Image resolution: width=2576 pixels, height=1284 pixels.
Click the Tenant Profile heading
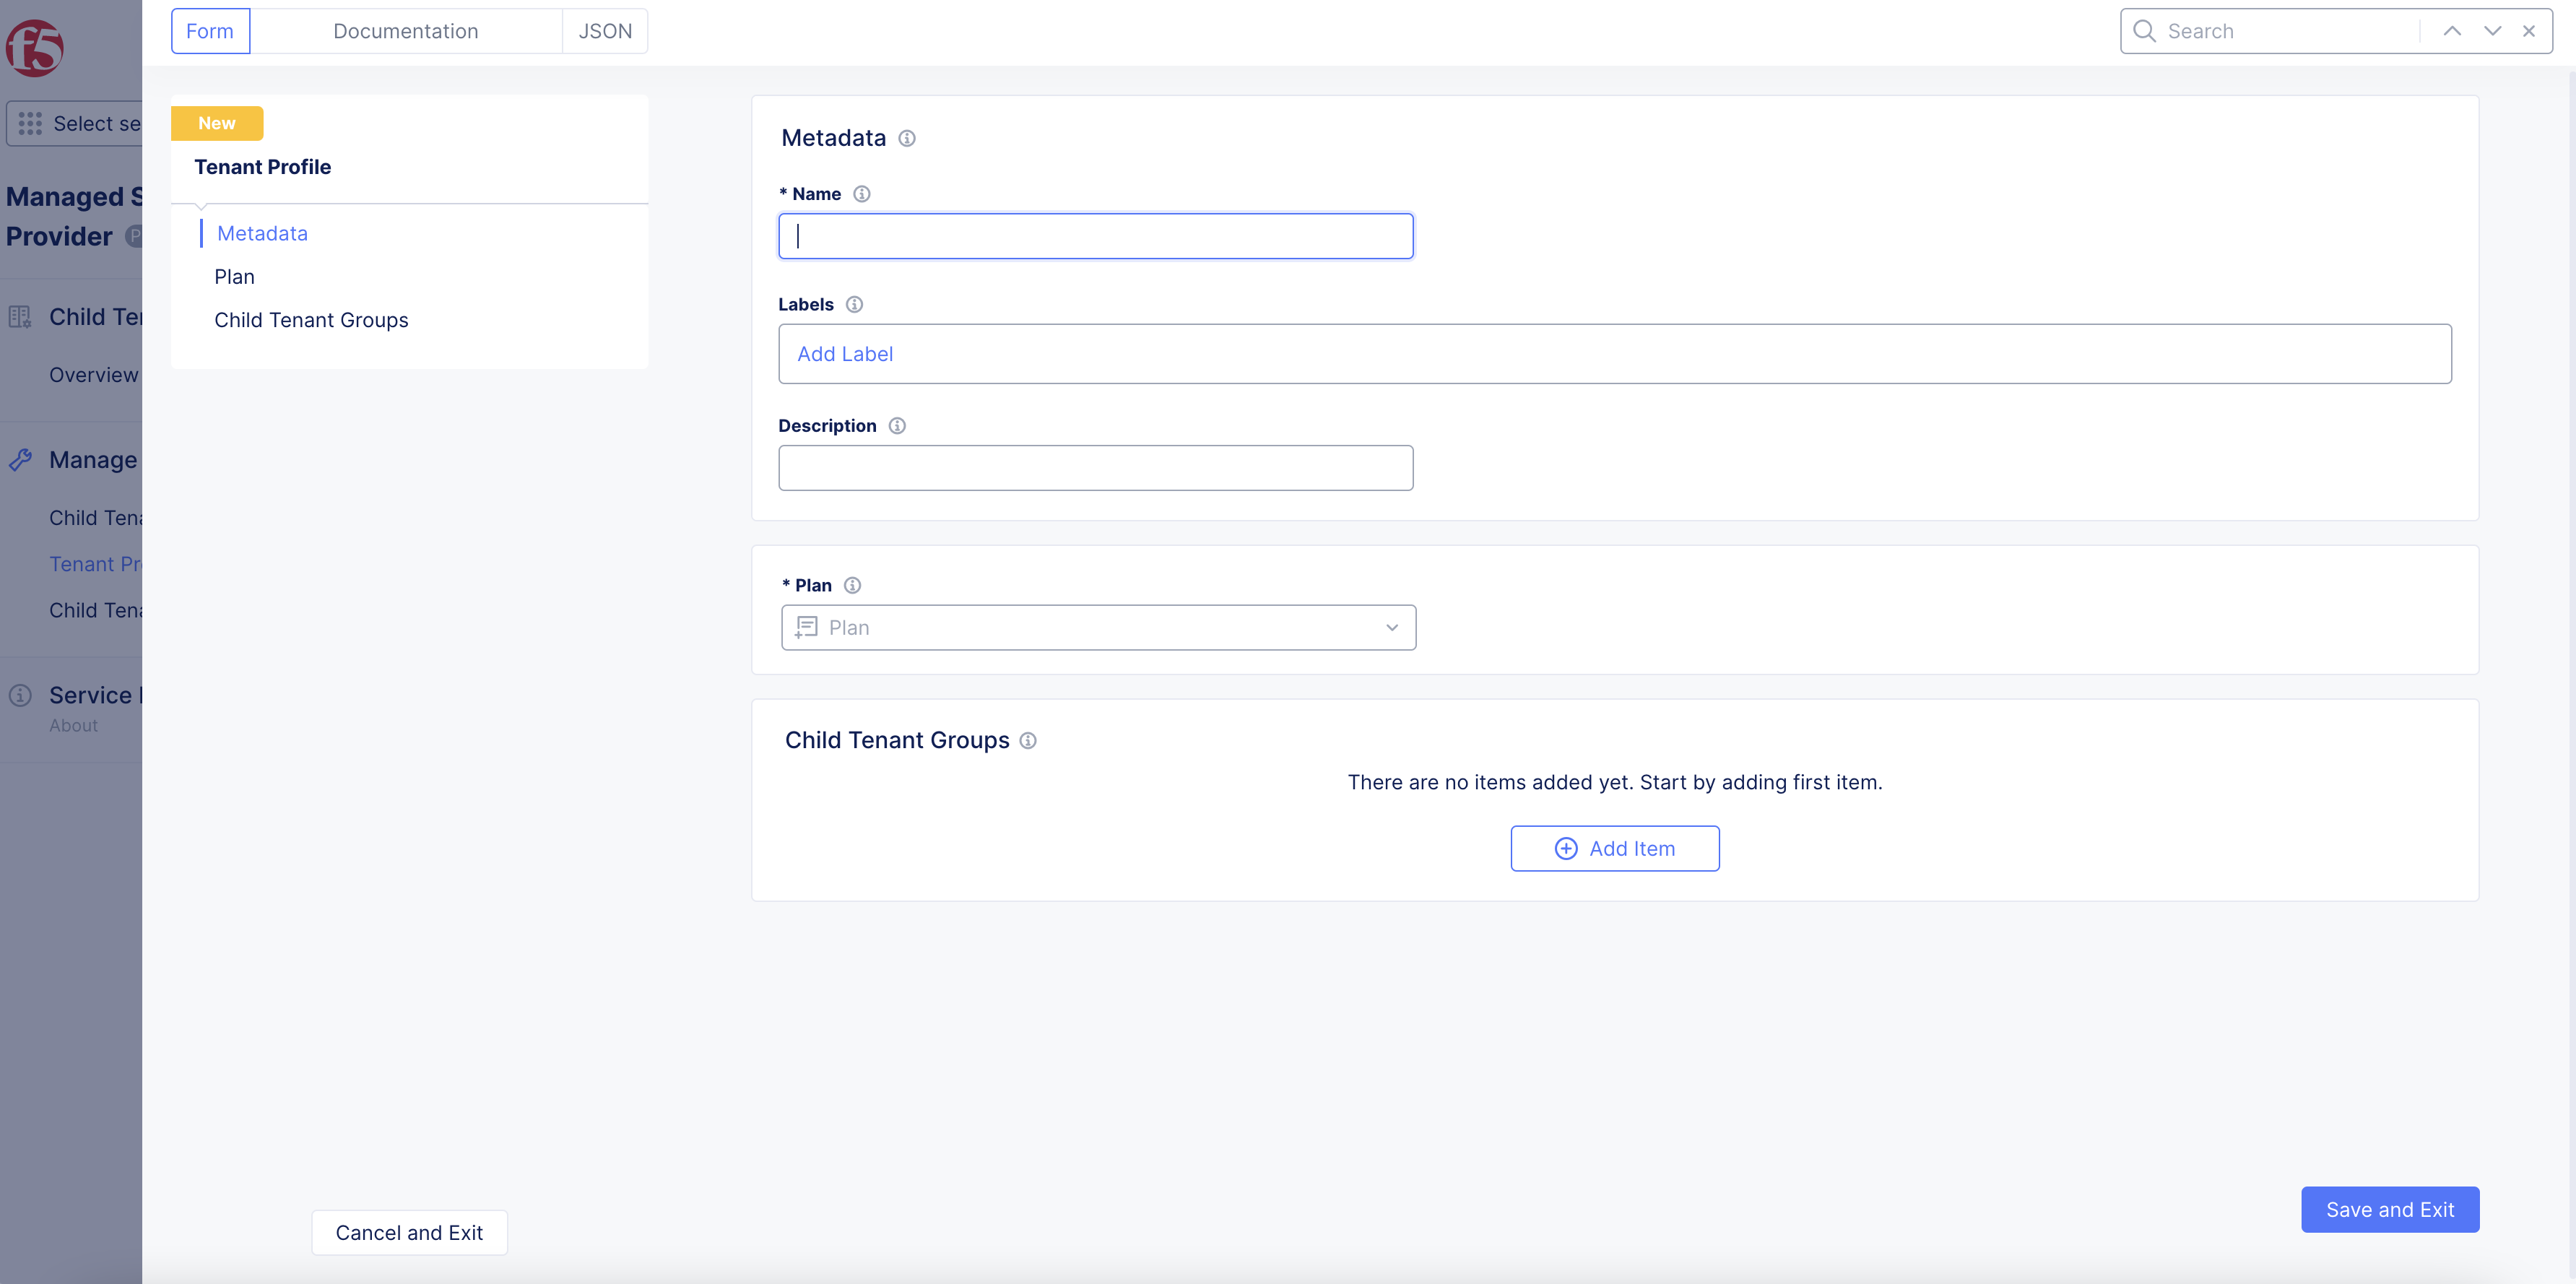tap(262, 167)
